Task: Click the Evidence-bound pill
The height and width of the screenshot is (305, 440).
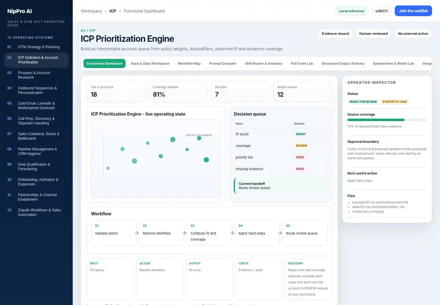Action: click(x=335, y=34)
